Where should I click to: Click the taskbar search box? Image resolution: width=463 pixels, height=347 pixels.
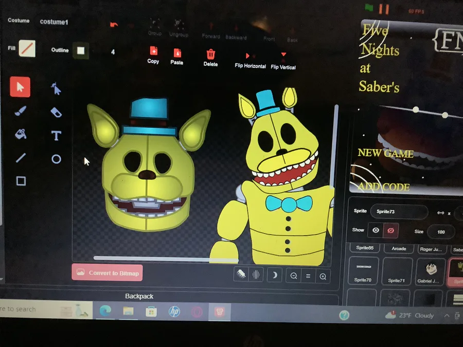point(46,310)
